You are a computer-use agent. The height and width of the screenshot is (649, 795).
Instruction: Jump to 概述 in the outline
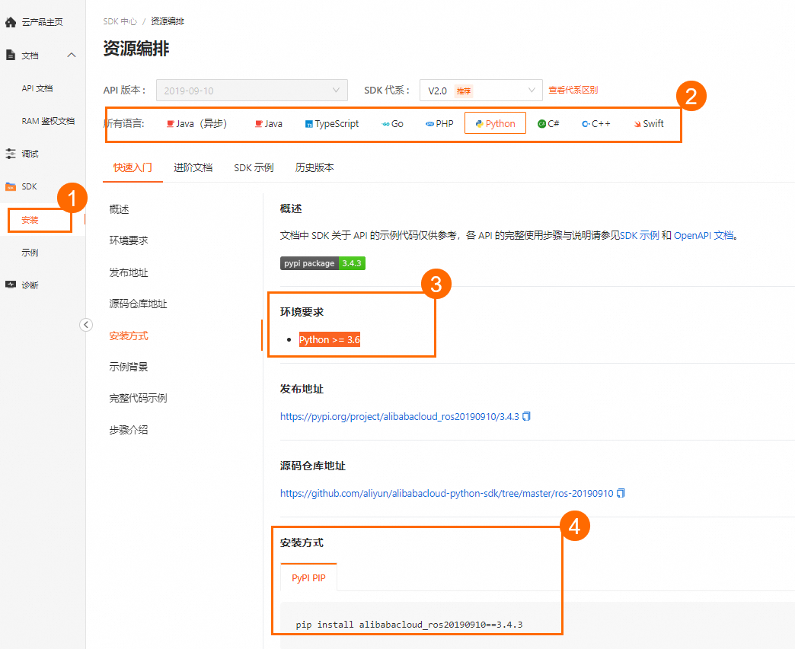[119, 209]
